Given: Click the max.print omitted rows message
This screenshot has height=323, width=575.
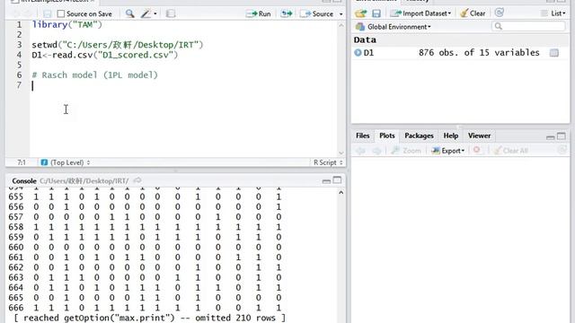Looking at the screenshot, I should click(150, 318).
